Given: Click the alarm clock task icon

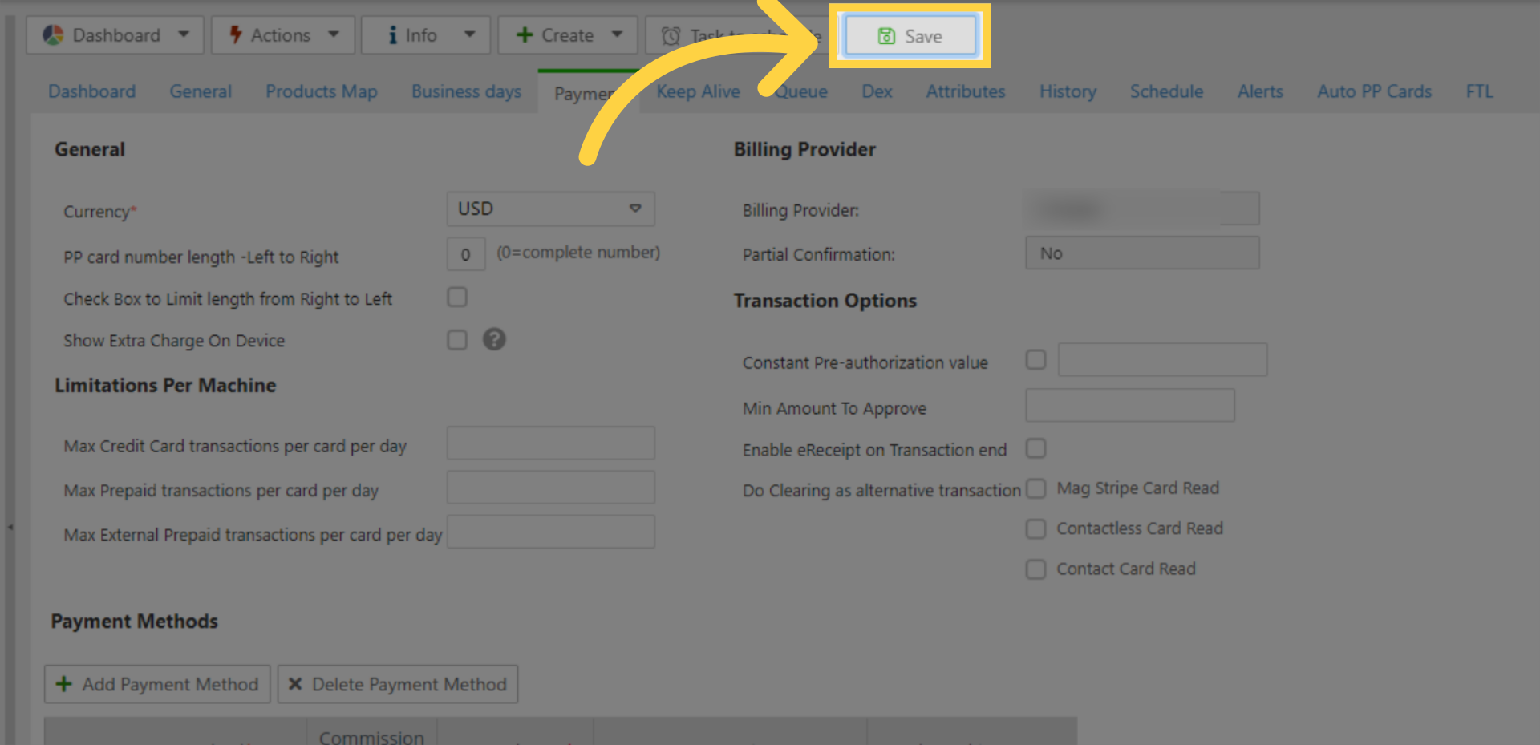Looking at the screenshot, I should (x=671, y=36).
